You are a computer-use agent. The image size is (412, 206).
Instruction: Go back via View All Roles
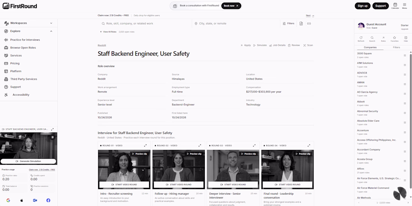108,32
